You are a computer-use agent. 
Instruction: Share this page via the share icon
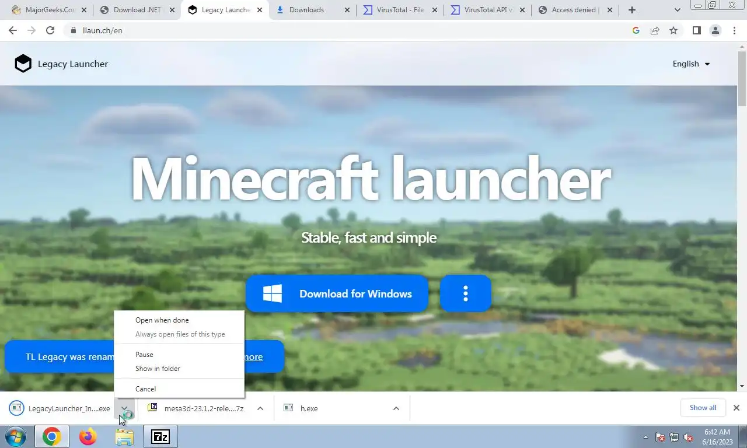[655, 30]
